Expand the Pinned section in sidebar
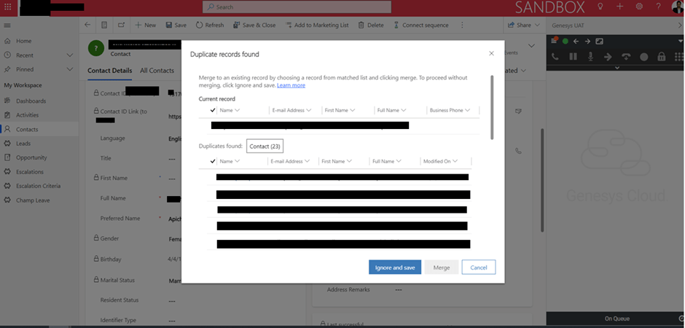The height and width of the screenshot is (328, 685). 70,69
